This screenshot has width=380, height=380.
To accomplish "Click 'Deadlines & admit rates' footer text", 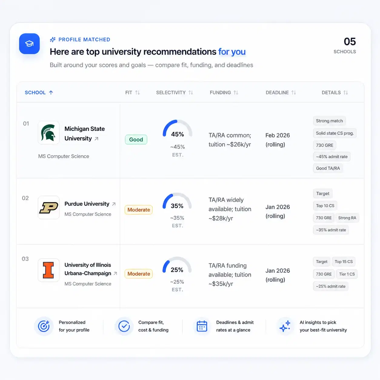I will pyautogui.click(x=235, y=326).
